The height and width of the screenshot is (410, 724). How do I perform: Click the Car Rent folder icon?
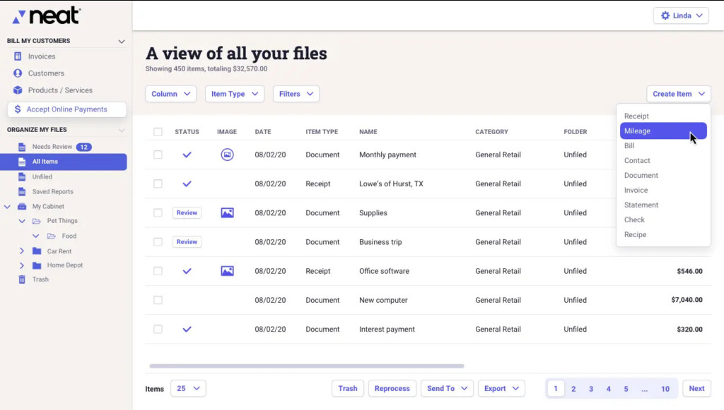tap(37, 251)
